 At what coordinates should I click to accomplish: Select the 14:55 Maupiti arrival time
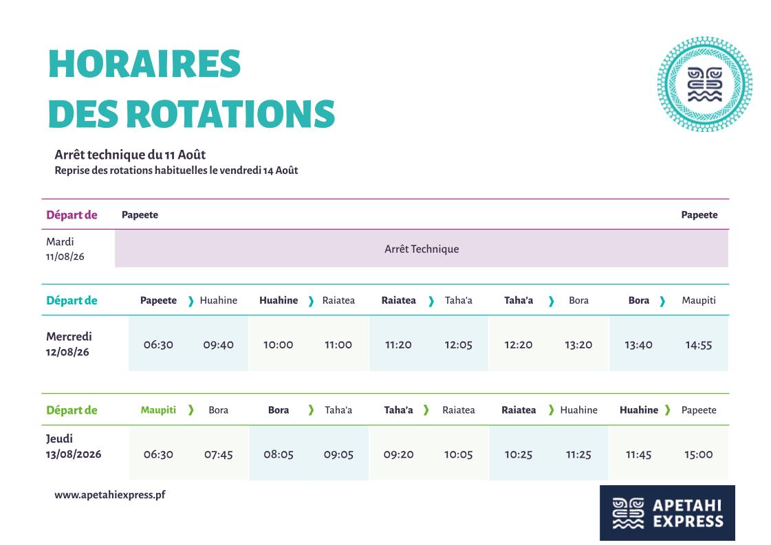[x=698, y=345]
